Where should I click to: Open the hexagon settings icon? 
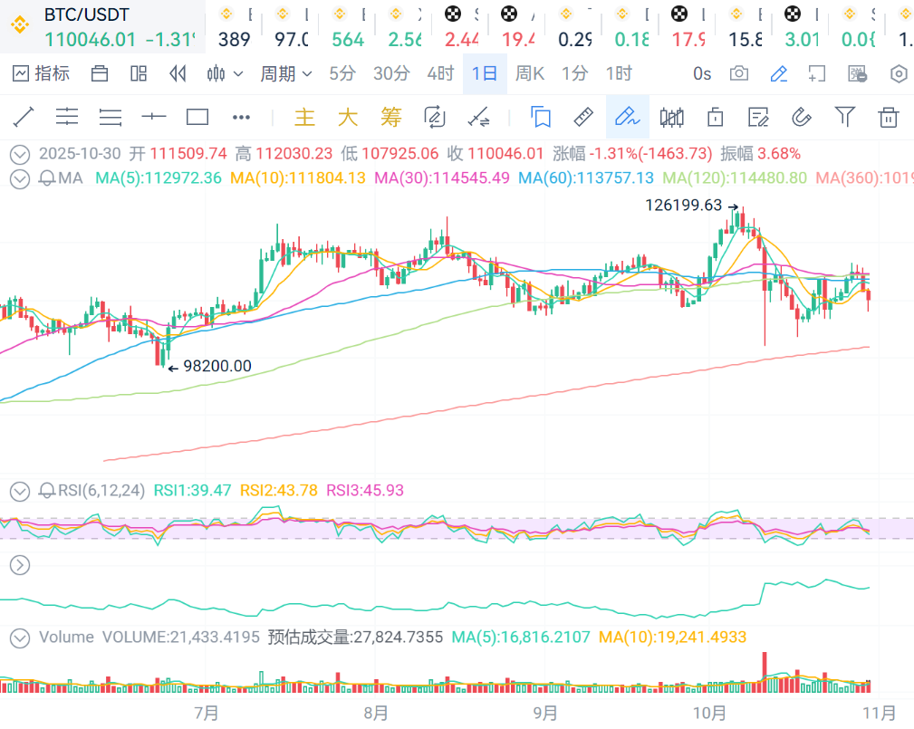pos(899,73)
